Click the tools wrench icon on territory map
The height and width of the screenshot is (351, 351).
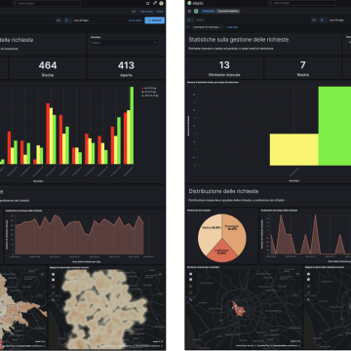pyautogui.click(x=190, y=299)
